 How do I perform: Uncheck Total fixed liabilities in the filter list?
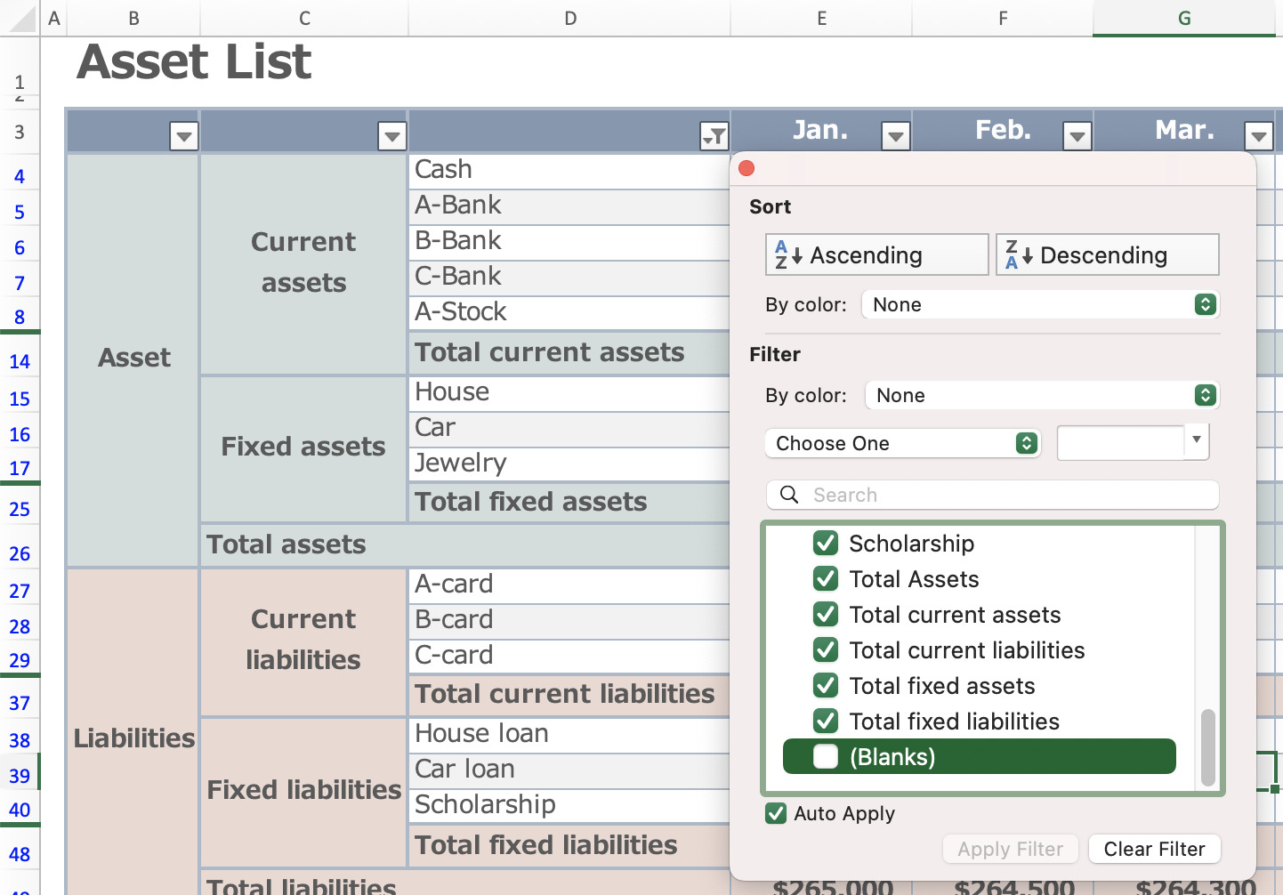click(x=826, y=721)
